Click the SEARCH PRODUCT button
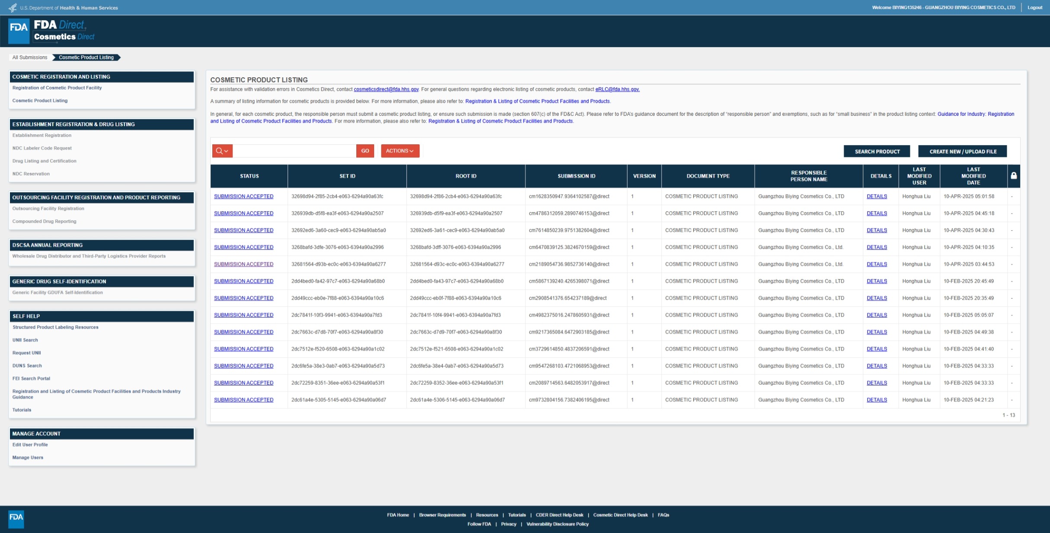 point(877,152)
